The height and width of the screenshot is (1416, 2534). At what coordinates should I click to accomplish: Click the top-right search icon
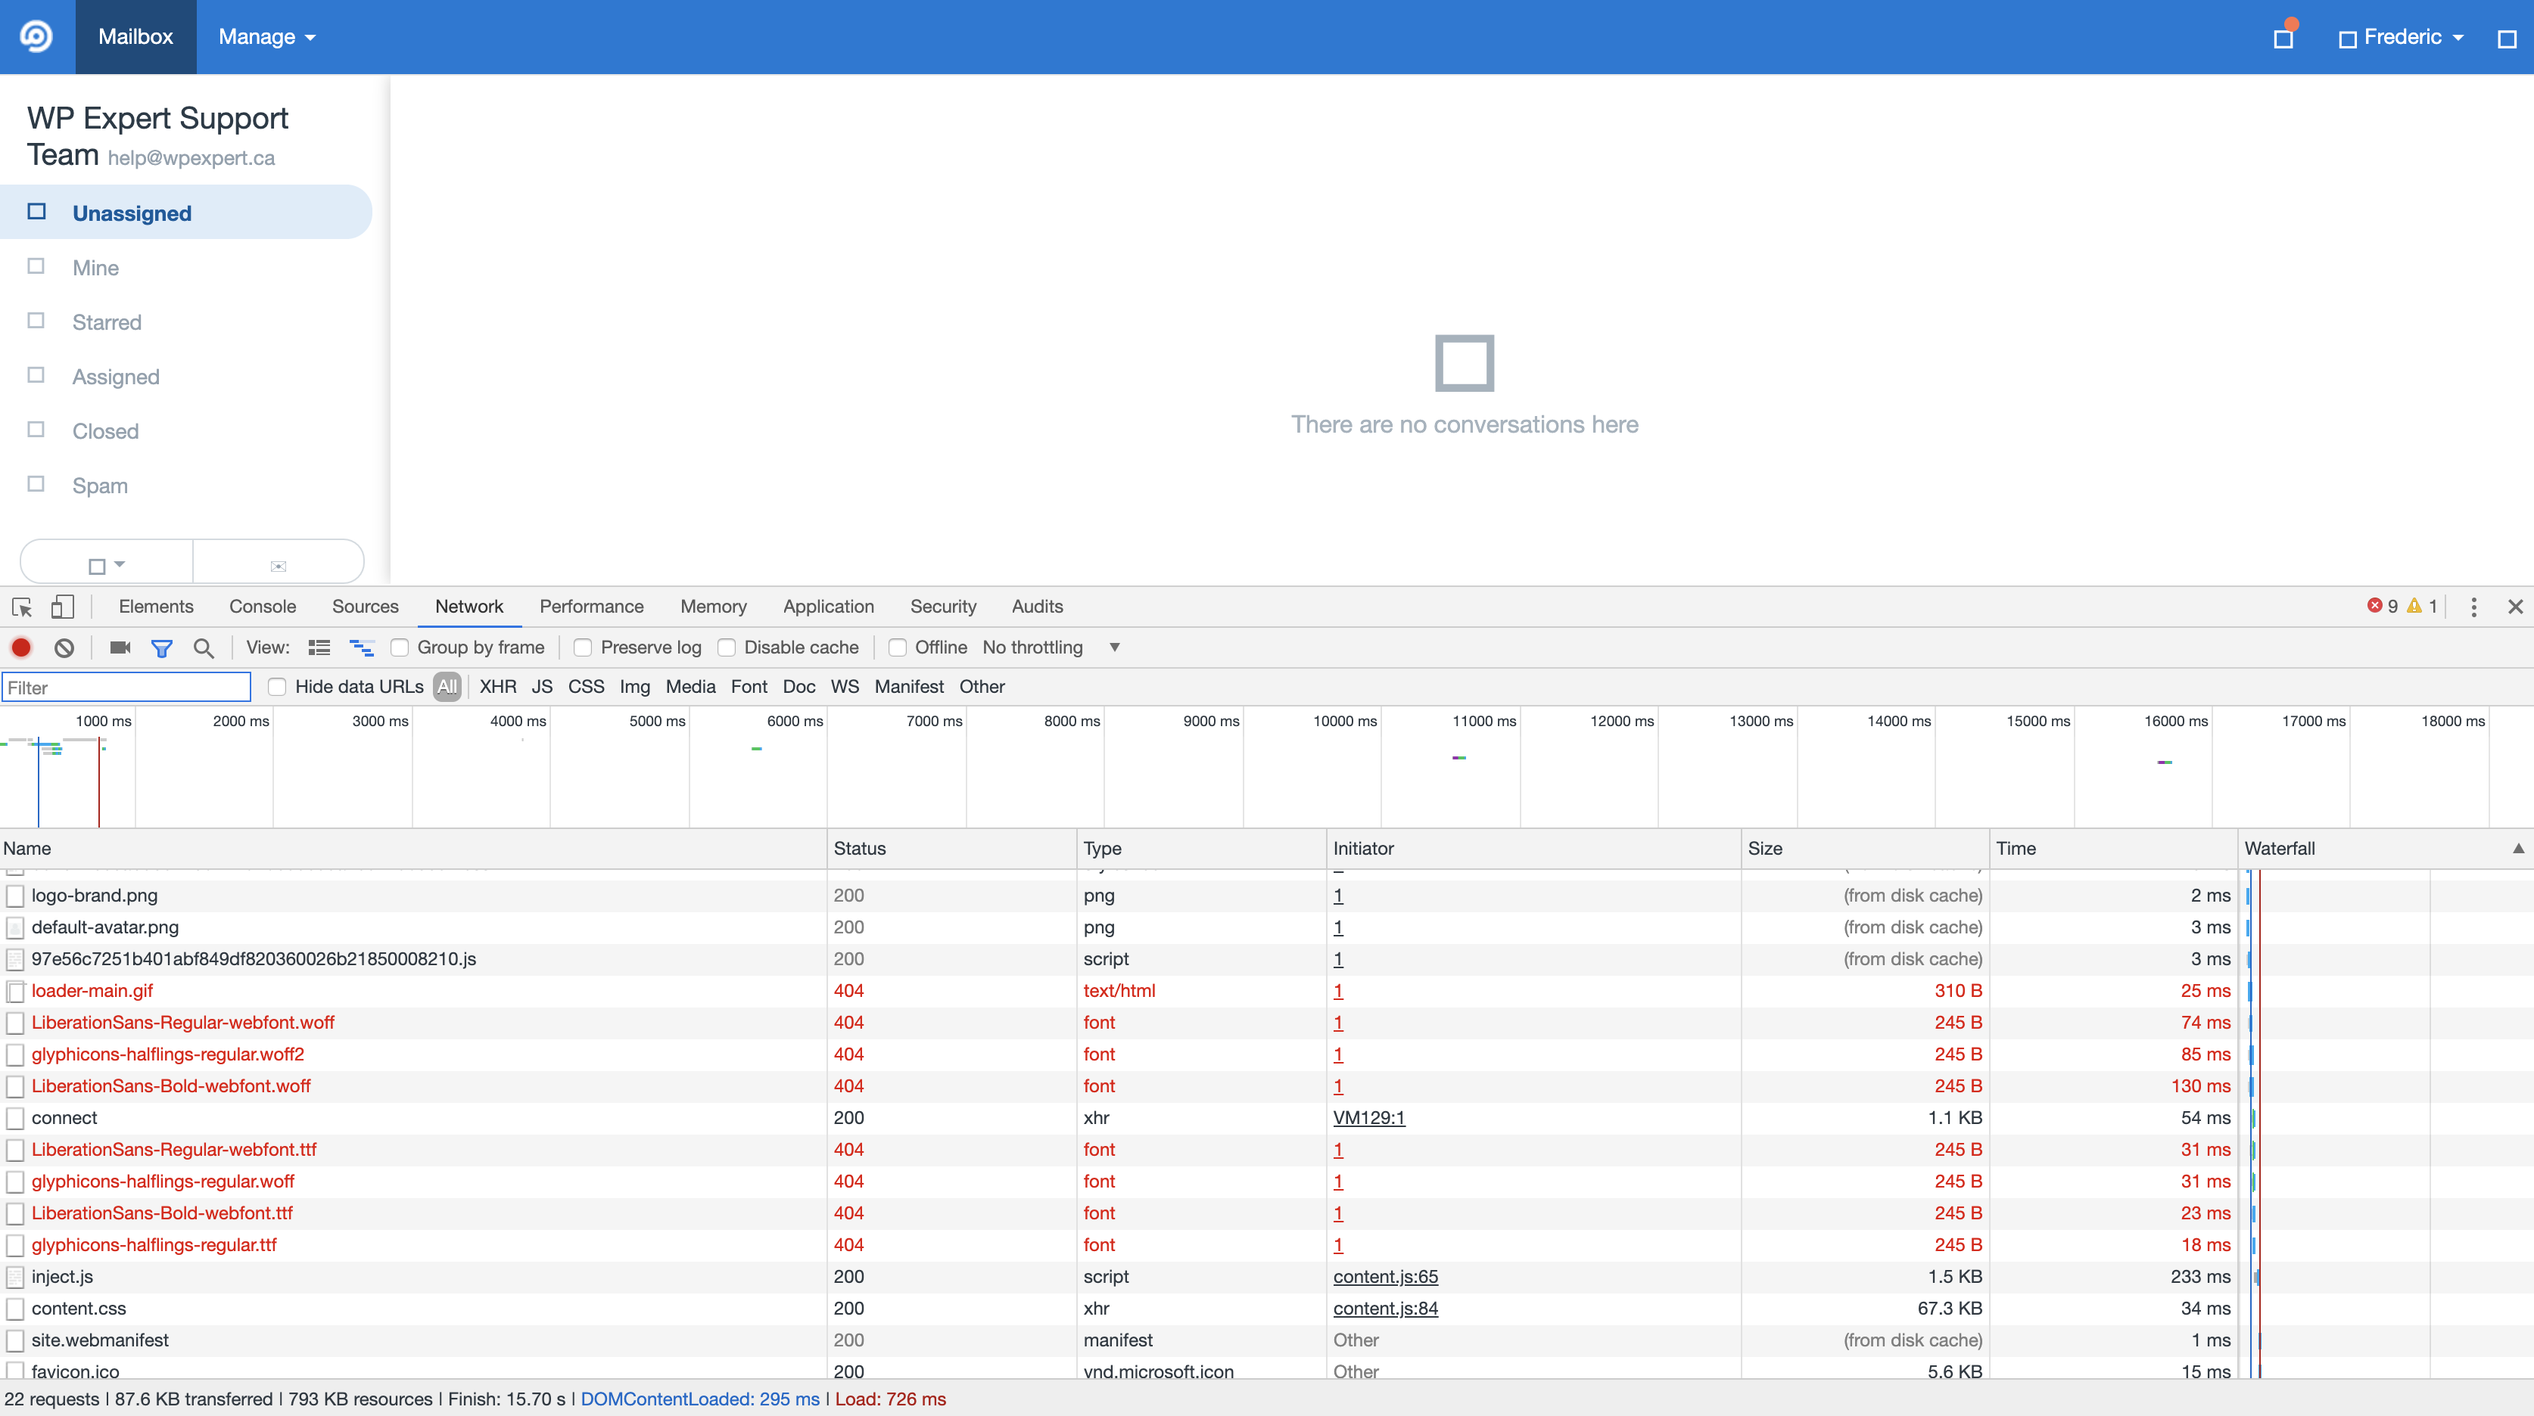pos(2507,39)
